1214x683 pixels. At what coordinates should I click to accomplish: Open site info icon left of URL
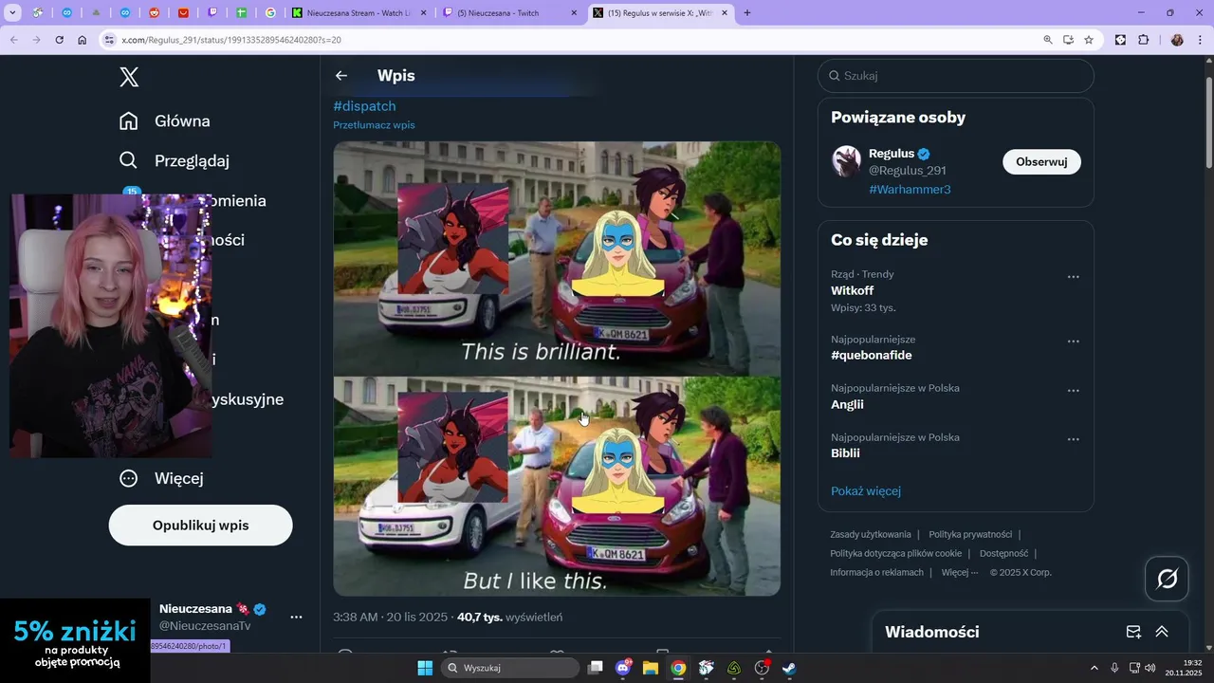(x=109, y=40)
